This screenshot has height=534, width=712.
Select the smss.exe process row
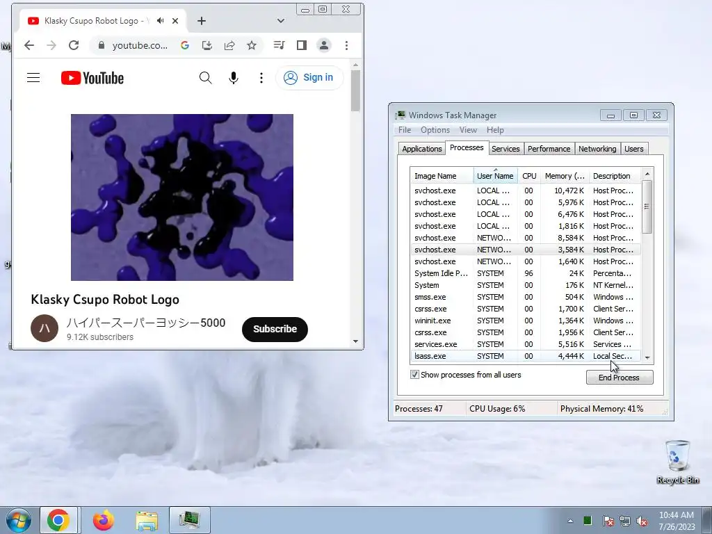click(526, 297)
